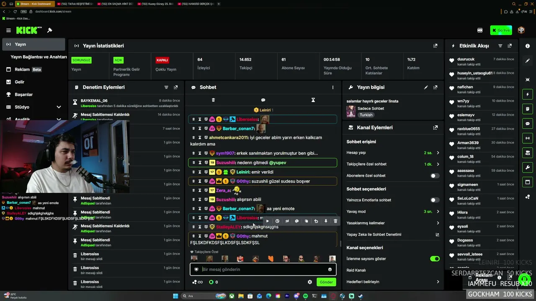Open the profile avatar menu

[521, 30]
